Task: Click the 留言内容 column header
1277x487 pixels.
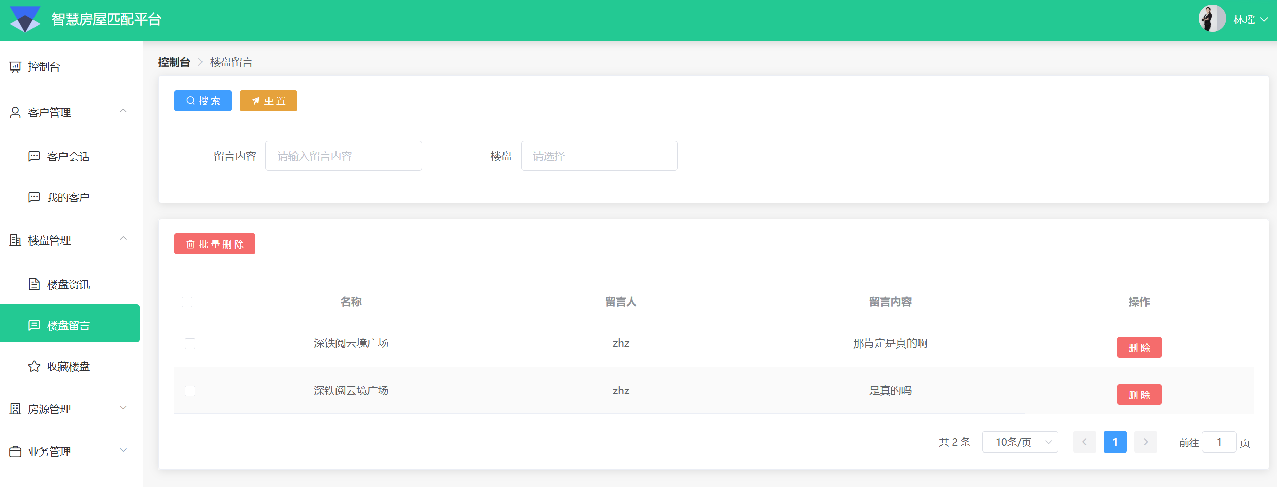Action: tap(890, 302)
